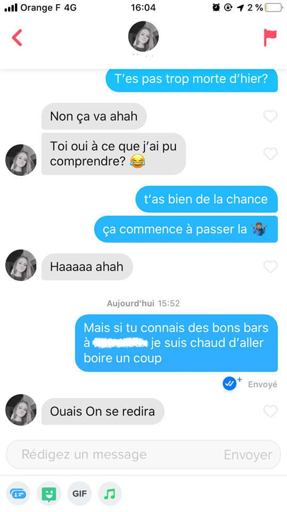Tap the 'ça commence à passer la' bubble
287x512 pixels.
point(186,229)
